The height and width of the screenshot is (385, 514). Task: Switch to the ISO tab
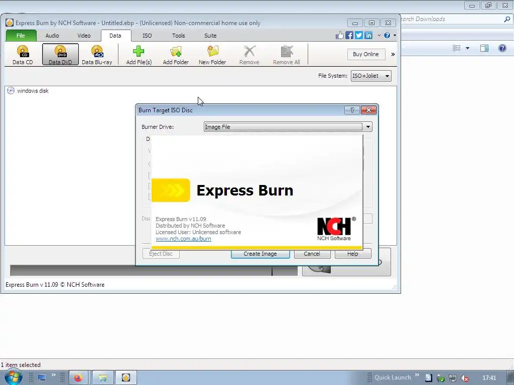point(147,36)
